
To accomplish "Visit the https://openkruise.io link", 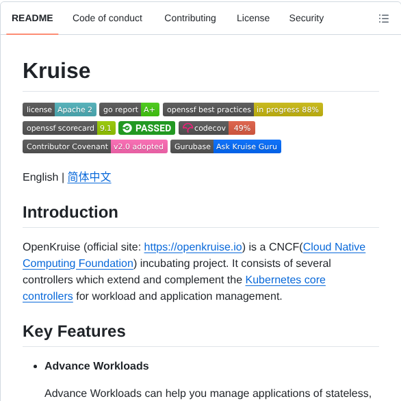I will (x=193, y=247).
